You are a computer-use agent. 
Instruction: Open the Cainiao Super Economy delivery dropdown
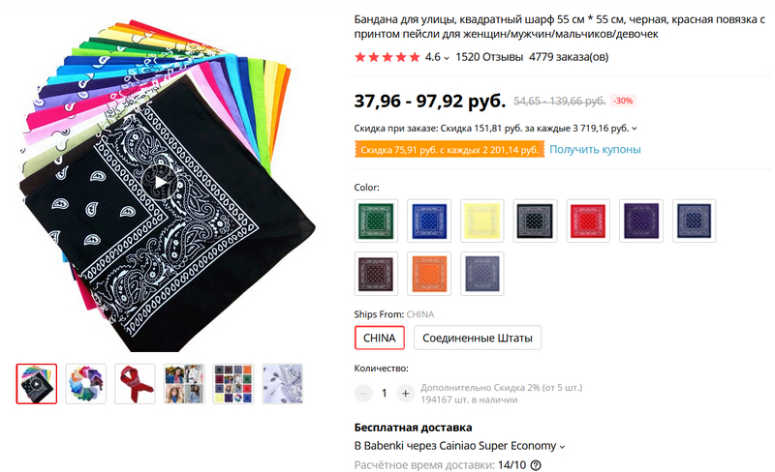click(562, 446)
